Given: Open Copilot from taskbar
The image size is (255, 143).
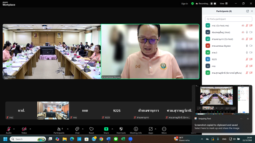Looking at the screenshot, I should coord(57,139).
